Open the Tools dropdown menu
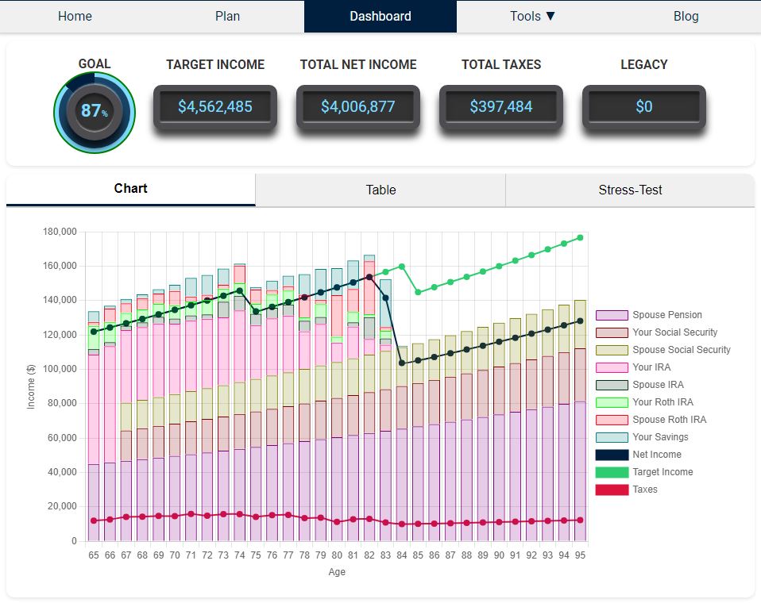 (x=532, y=16)
